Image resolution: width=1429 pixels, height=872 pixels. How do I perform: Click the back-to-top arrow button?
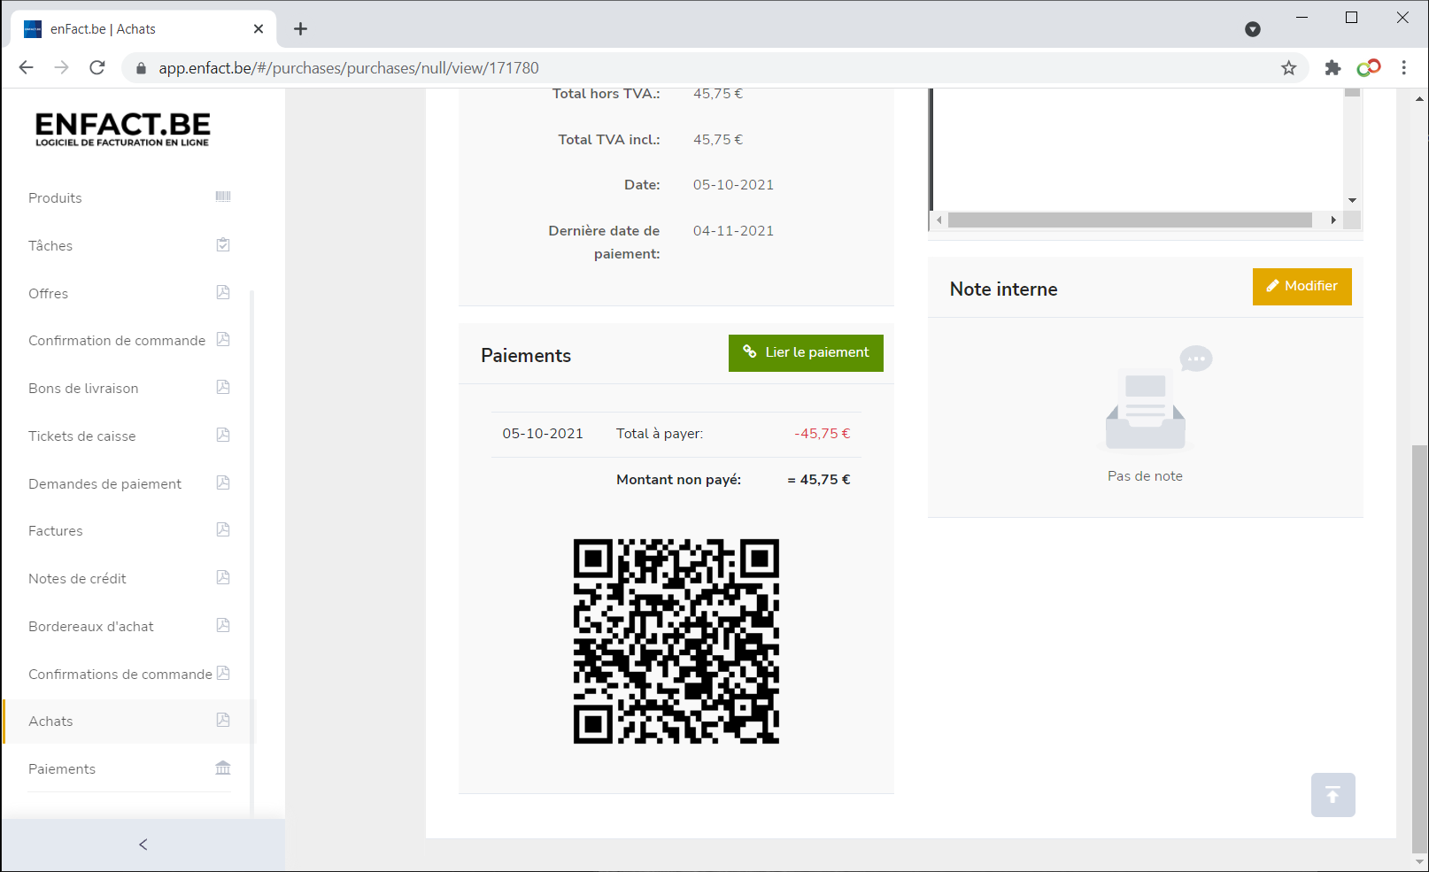pyautogui.click(x=1332, y=795)
